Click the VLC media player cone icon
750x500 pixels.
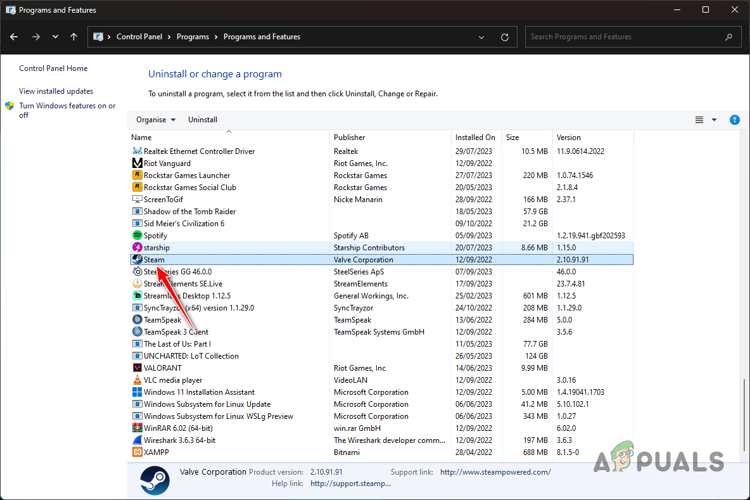pyautogui.click(x=137, y=380)
